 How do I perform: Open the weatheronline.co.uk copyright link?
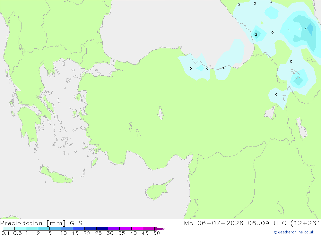(x=294, y=232)
